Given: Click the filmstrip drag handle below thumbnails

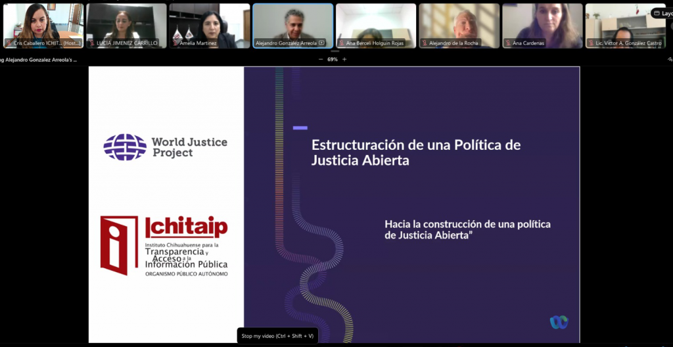Looking at the screenshot, I should (335, 51).
